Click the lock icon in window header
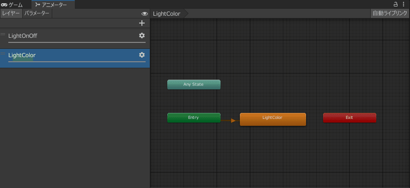This screenshot has width=410, height=188. [x=396, y=4]
